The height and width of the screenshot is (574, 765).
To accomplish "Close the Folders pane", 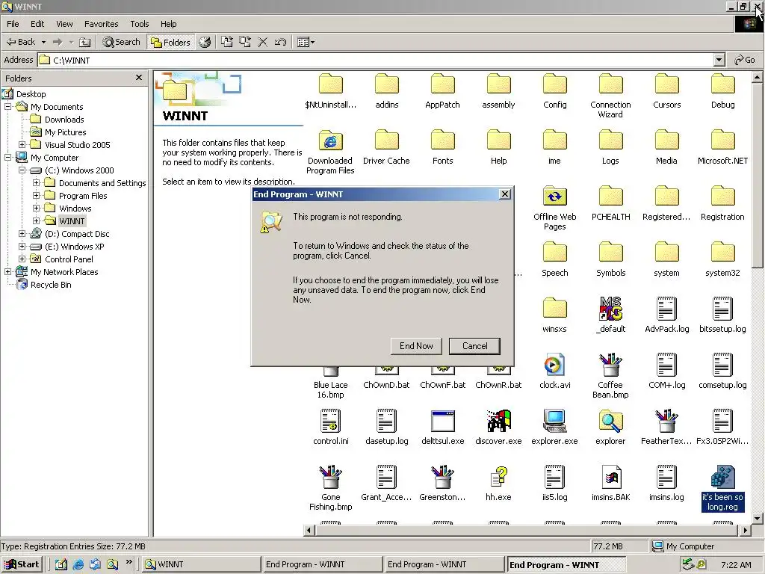I will click(x=139, y=78).
